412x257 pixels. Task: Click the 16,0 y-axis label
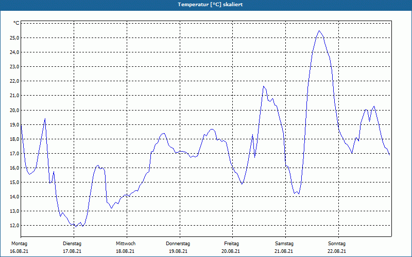[15, 168]
